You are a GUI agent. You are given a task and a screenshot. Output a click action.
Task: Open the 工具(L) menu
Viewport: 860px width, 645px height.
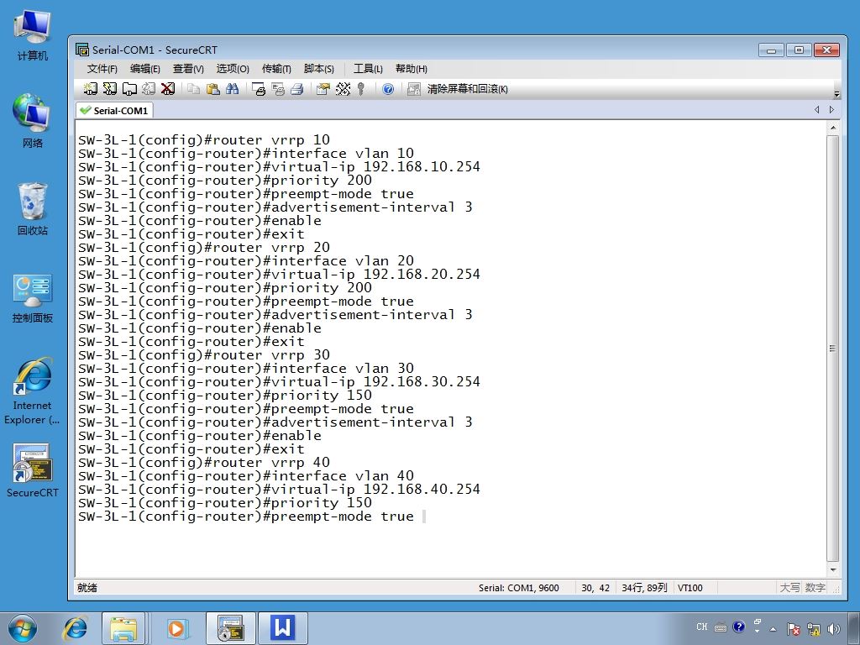click(x=368, y=69)
